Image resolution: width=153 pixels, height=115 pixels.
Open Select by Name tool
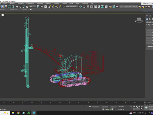6,7
